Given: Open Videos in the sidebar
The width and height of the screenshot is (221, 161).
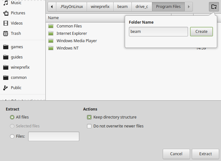Looking at the screenshot, I should [x=13, y=23].
